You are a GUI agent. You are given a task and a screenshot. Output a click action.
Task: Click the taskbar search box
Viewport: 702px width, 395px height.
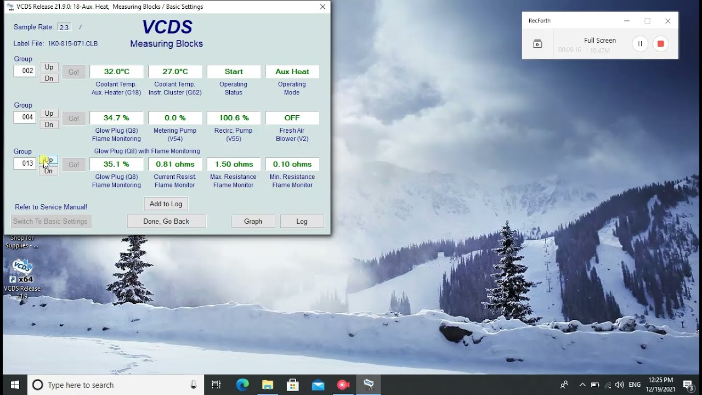(x=115, y=385)
